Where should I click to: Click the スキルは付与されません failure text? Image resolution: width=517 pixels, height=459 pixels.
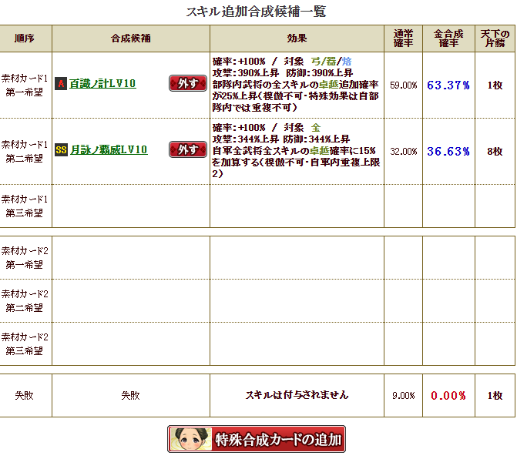[x=297, y=395]
